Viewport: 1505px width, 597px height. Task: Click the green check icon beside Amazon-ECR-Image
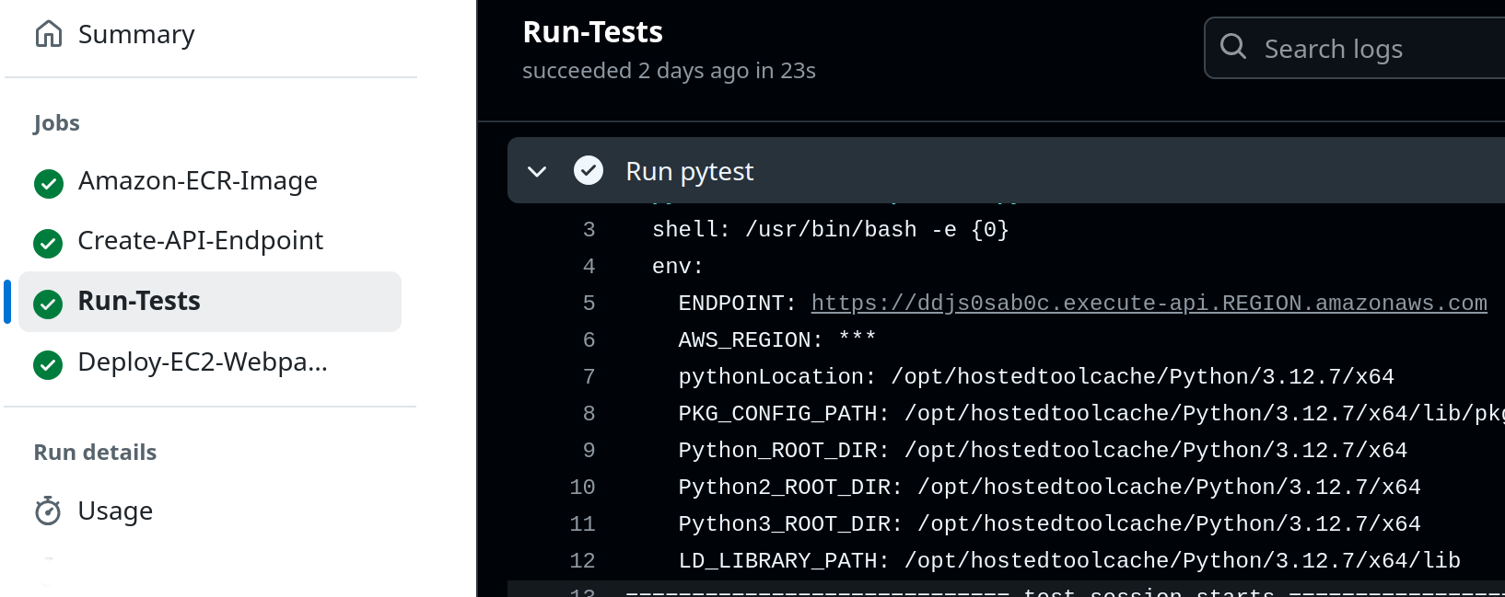[x=49, y=183]
